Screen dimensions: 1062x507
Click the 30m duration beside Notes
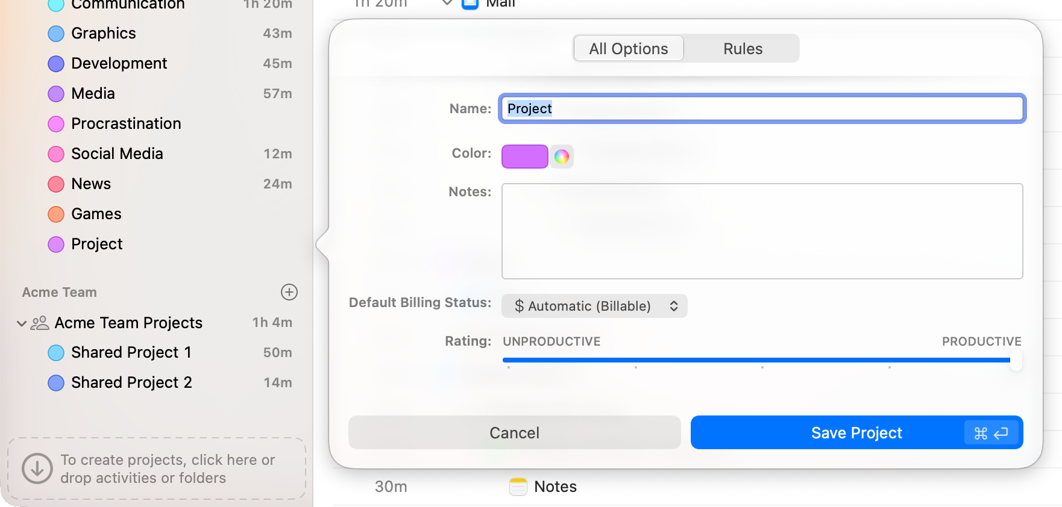pos(391,487)
